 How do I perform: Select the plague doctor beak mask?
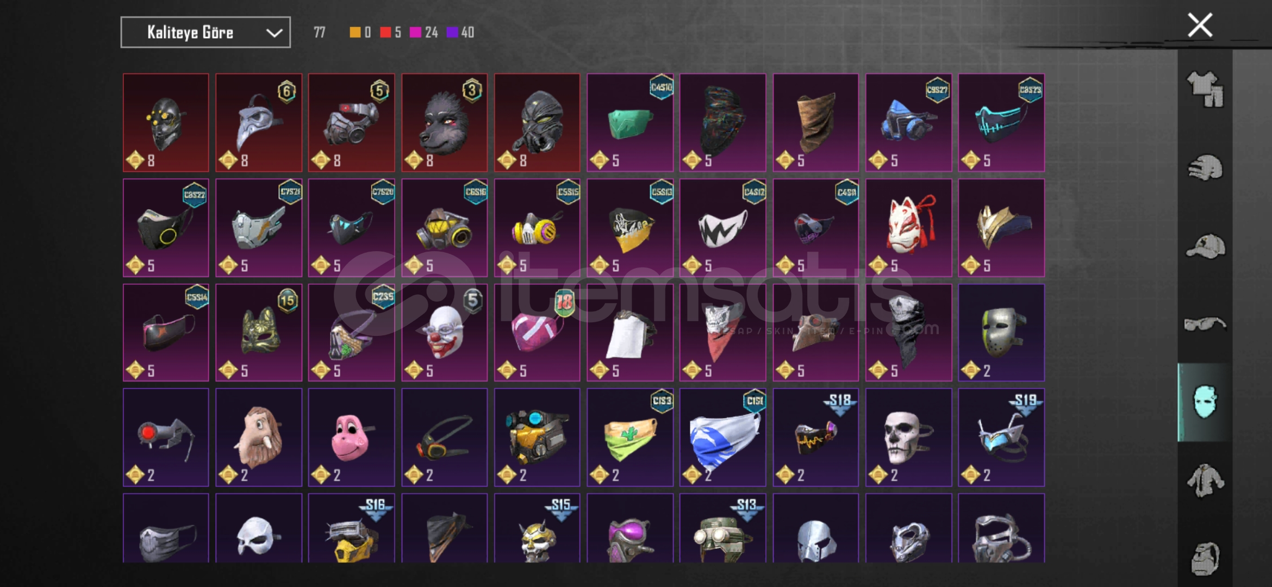tap(259, 123)
